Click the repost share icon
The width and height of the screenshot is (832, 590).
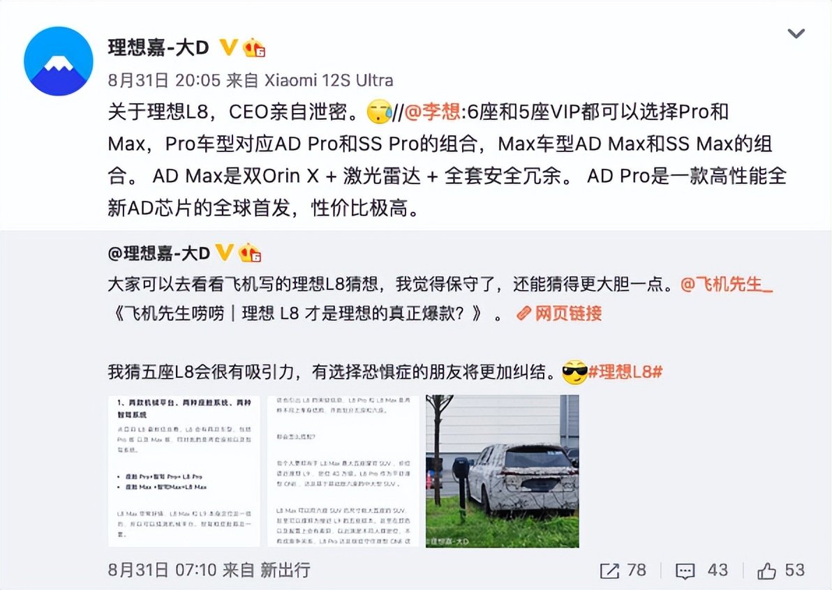click(609, 571)
